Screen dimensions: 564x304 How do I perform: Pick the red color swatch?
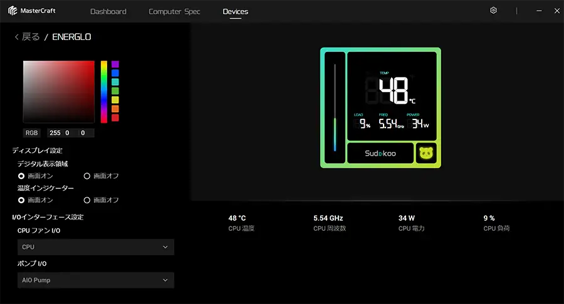pyautogui.click(x=115, y=118)
